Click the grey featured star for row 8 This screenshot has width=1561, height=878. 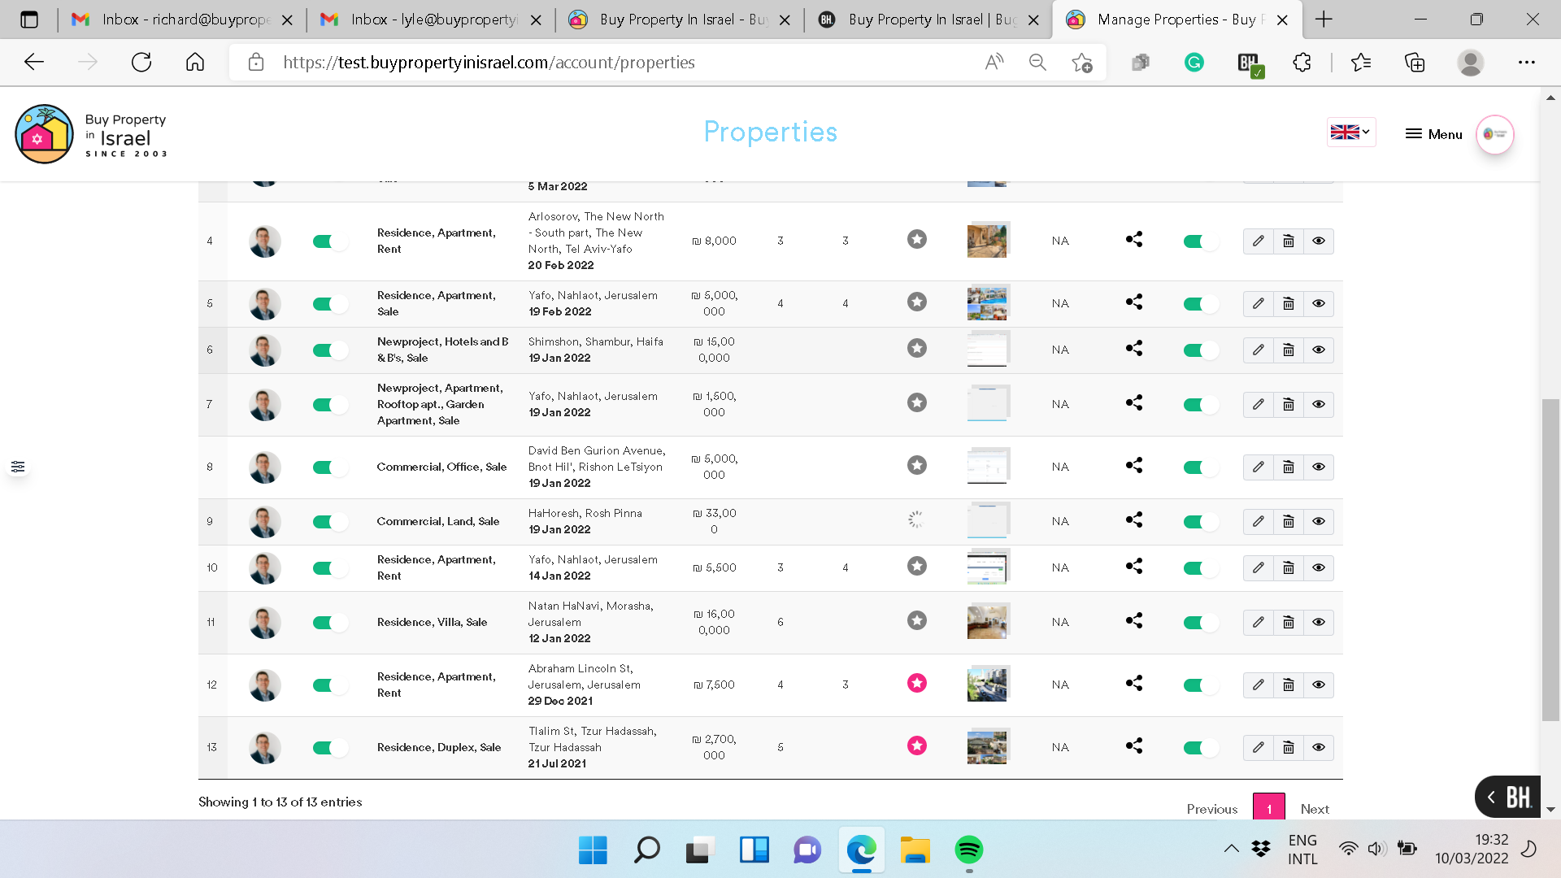pyautogui.click(x=916, y=465)
